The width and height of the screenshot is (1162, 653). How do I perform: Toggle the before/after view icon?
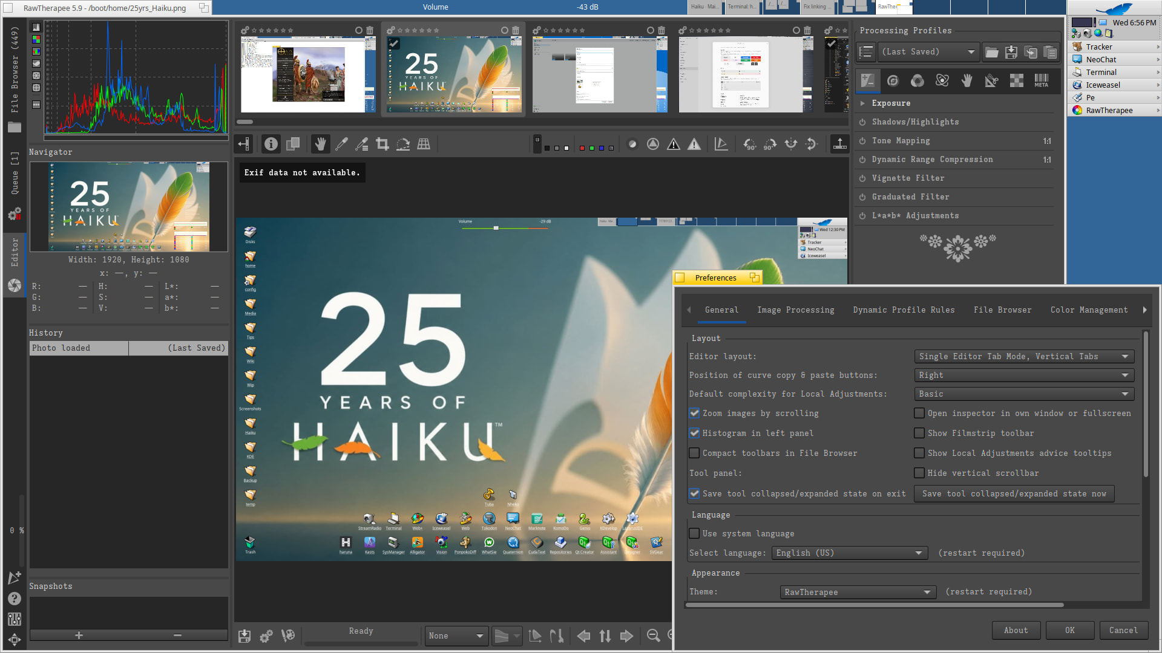pos(293,144)
